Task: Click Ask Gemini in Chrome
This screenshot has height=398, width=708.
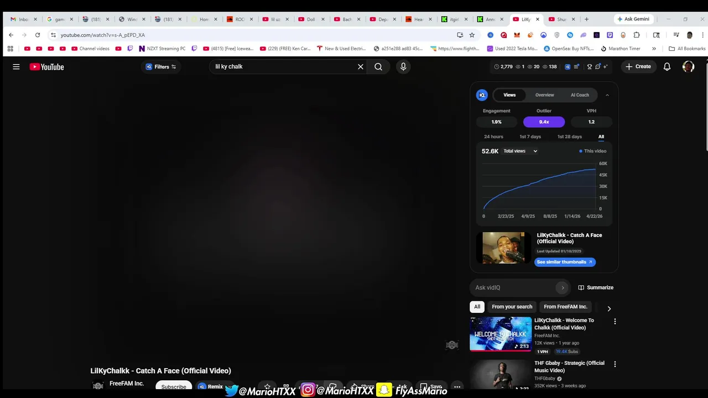Action: click(x=633, y=19)
